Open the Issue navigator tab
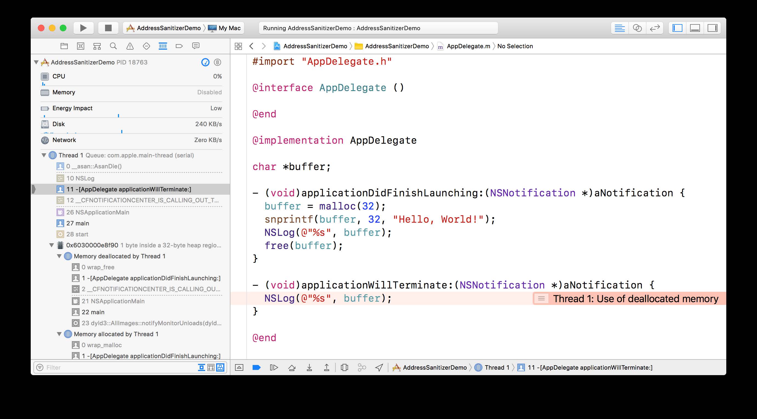This screenshot has height=419, width=757. tap(130, 46)
